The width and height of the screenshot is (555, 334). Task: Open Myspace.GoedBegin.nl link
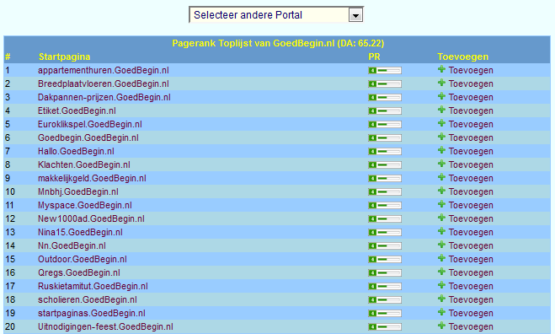click(85, 205)
